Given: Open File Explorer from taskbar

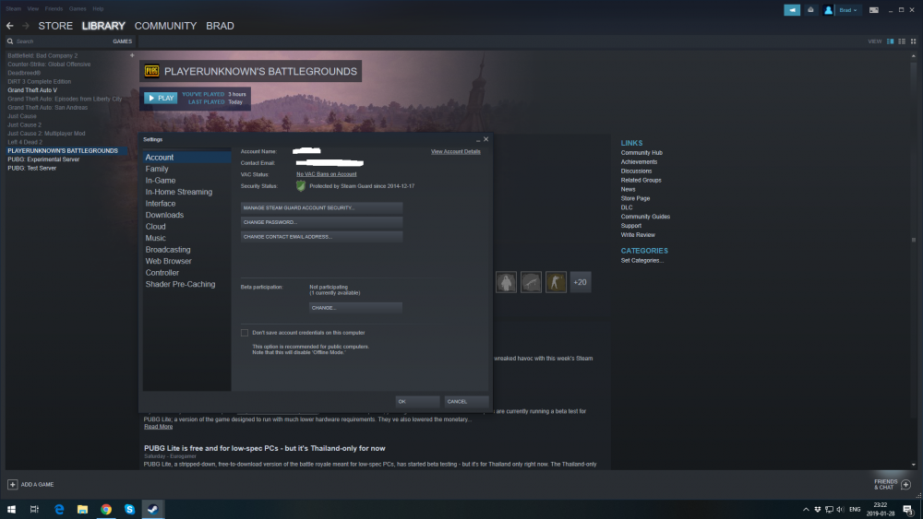Looking at the screenshot, I should (82, 509).
